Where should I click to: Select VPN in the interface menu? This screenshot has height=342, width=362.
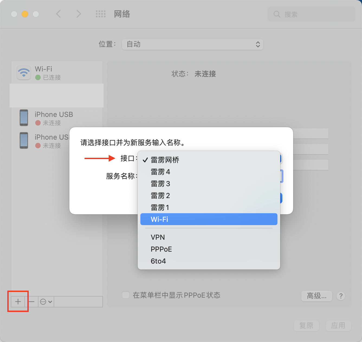[158, 237]
